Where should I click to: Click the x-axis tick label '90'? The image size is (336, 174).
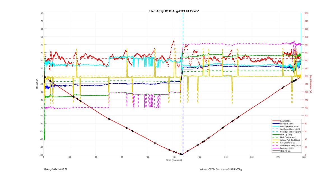pyautogui.click(x=122, y=157)
